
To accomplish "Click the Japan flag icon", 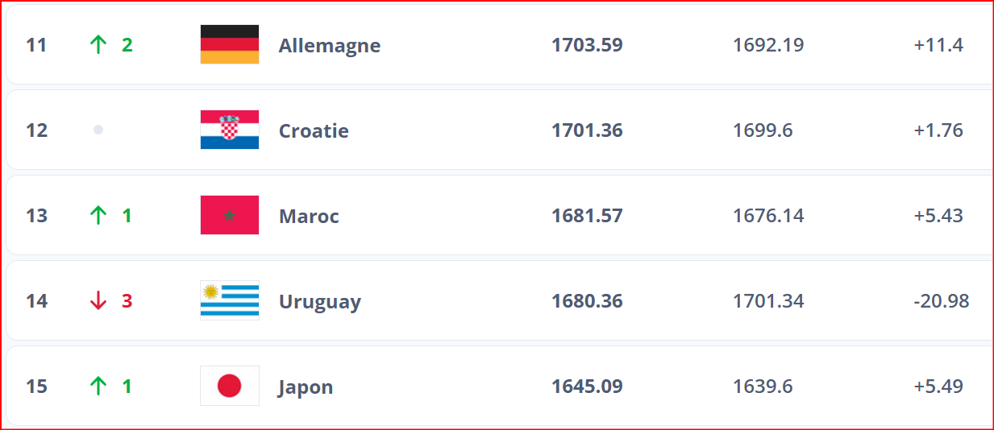I will click(230, 386).
